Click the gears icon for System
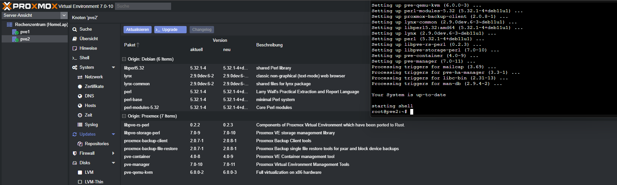Viewport: 617px width, 185px height. click(x=75, y=67)
